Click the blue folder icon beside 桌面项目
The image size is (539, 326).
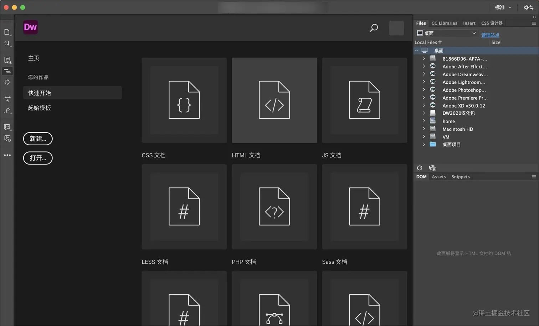pos(433,144)
